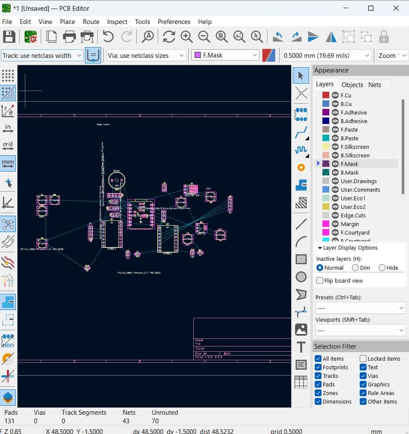Screen dimensions: 409x434
Task: Select the Draw arc tool
Action: (x=301, y=241)
